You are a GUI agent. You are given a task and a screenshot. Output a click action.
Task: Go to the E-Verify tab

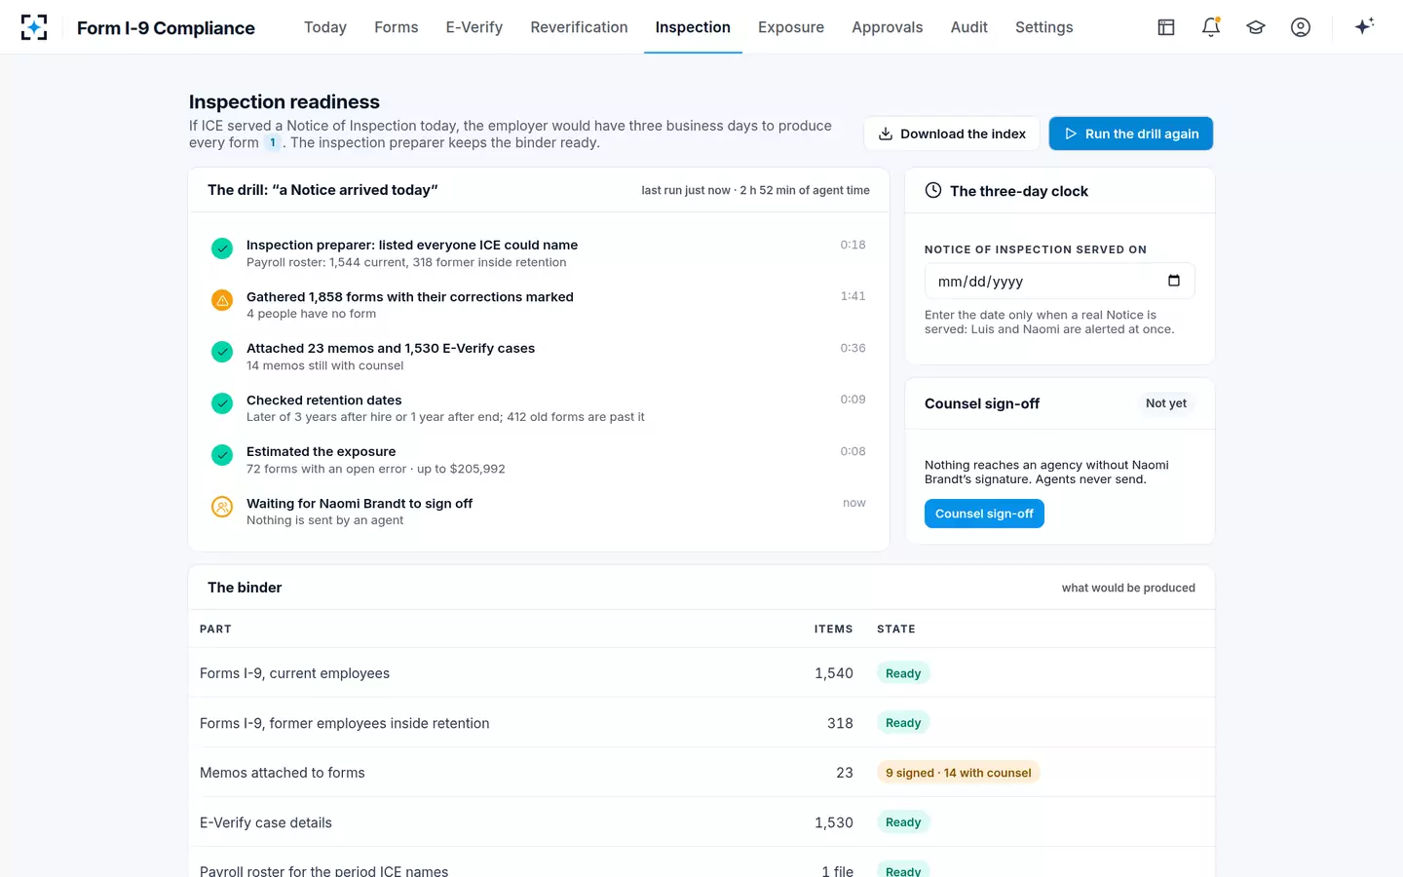coord(474,27)
